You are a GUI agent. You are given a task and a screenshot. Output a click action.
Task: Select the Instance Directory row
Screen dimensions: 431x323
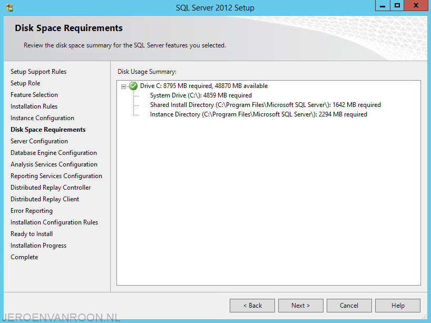coord(258,114)
